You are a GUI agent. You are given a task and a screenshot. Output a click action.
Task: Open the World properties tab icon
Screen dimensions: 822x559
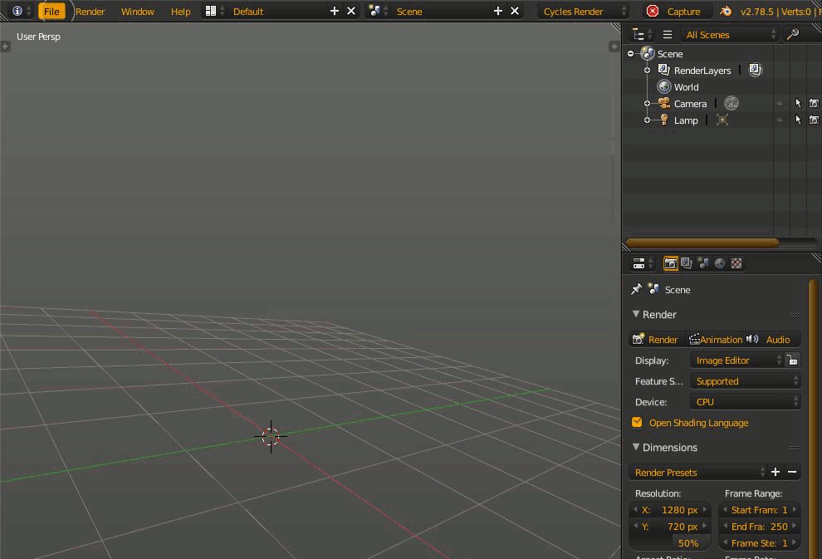[720, 263]
